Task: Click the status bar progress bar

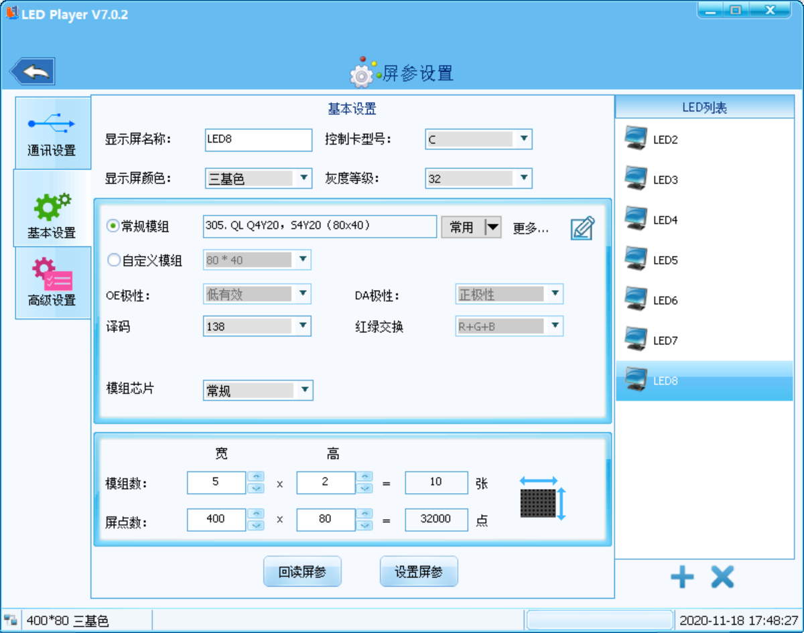Action: point(600,620)
